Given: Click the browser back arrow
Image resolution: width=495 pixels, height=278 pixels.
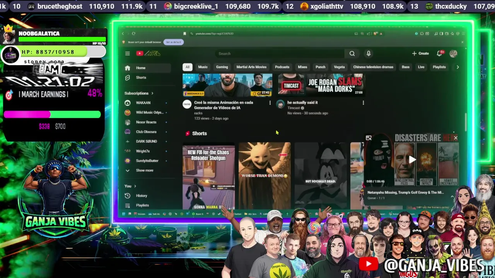Looking at the screenshot, I should (x=123, y=34).
